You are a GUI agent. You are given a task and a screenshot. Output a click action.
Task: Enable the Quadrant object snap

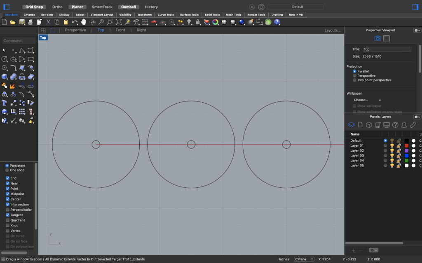[7, 220]
